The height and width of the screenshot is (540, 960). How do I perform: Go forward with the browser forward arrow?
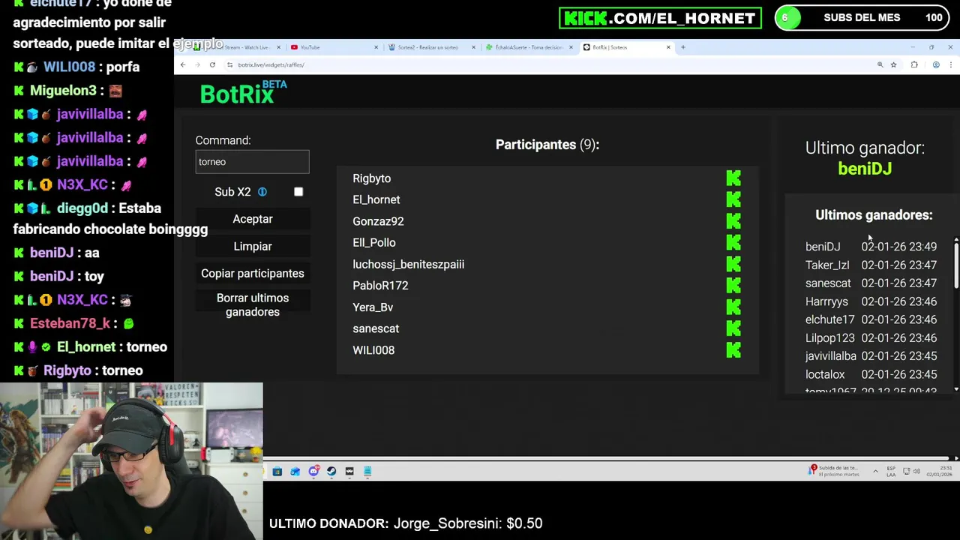[x=197, y=65]
